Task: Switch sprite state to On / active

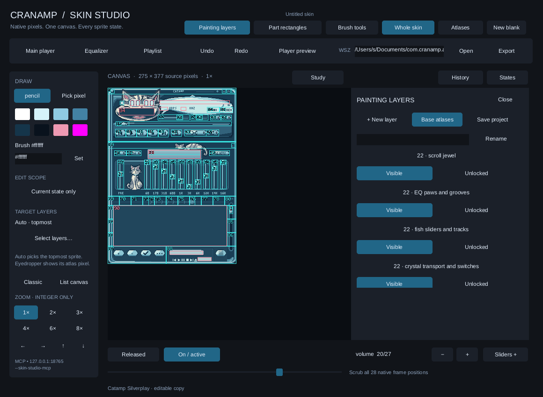Action: tap(192, 354)
